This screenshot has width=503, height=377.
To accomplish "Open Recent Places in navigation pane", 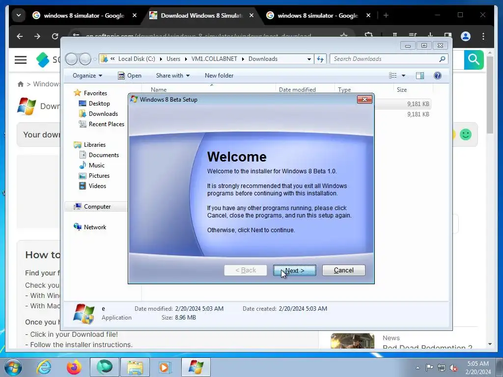I will click(x=106, y=124).
